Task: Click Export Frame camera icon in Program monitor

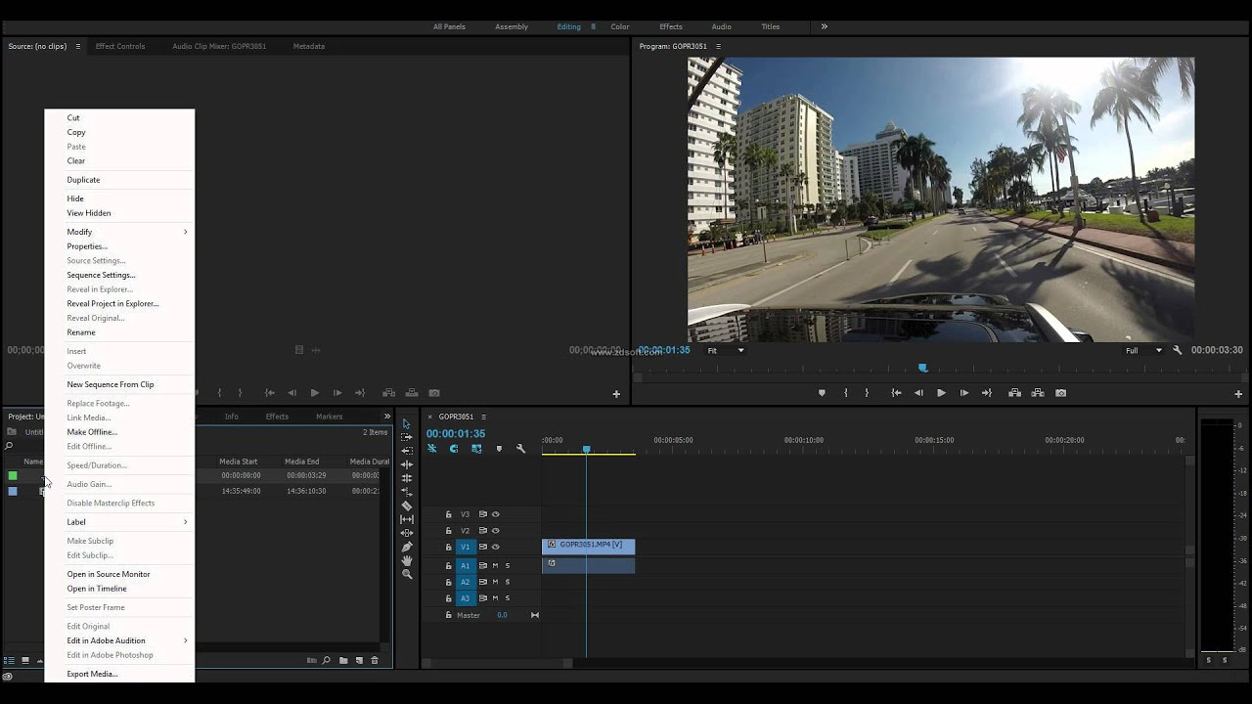Action: click(x=1061, y=393)
